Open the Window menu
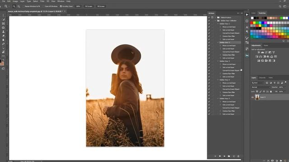The width and height of the screenshot is (289, 162). [x=61, y=1]
